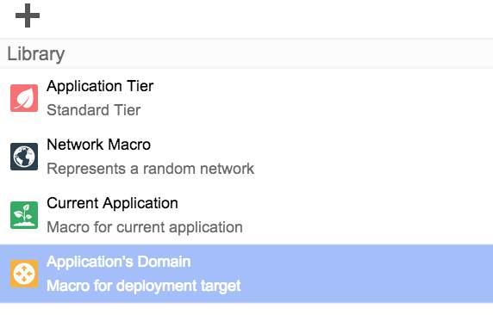
Task: Click the Macro for deployment target description
Action: [x=144, y=286]
